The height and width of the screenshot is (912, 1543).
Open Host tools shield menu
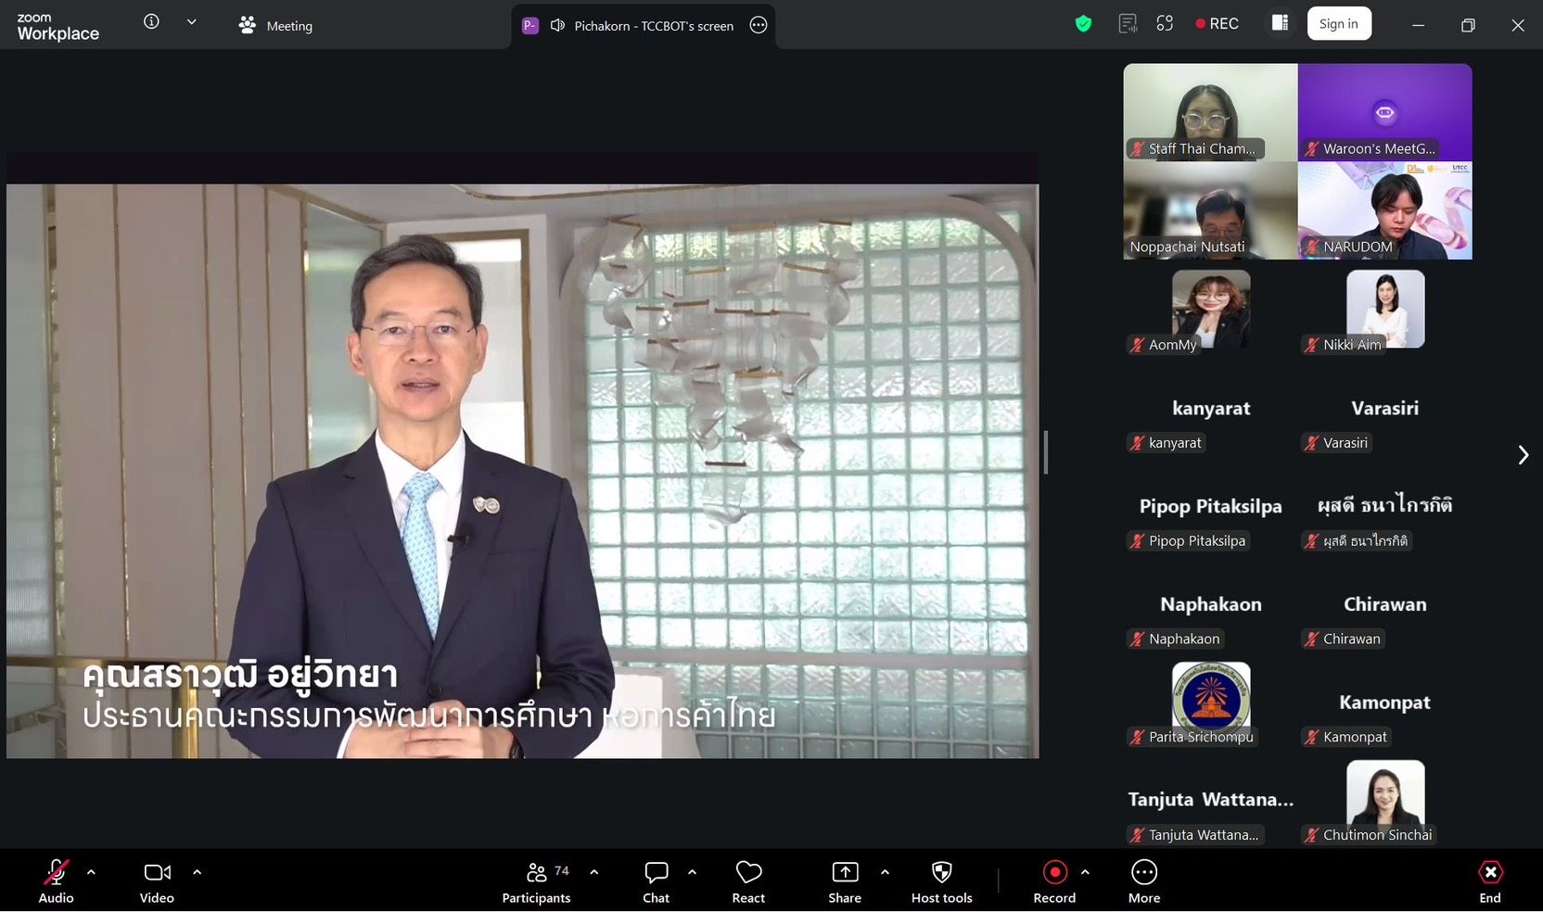942,881
